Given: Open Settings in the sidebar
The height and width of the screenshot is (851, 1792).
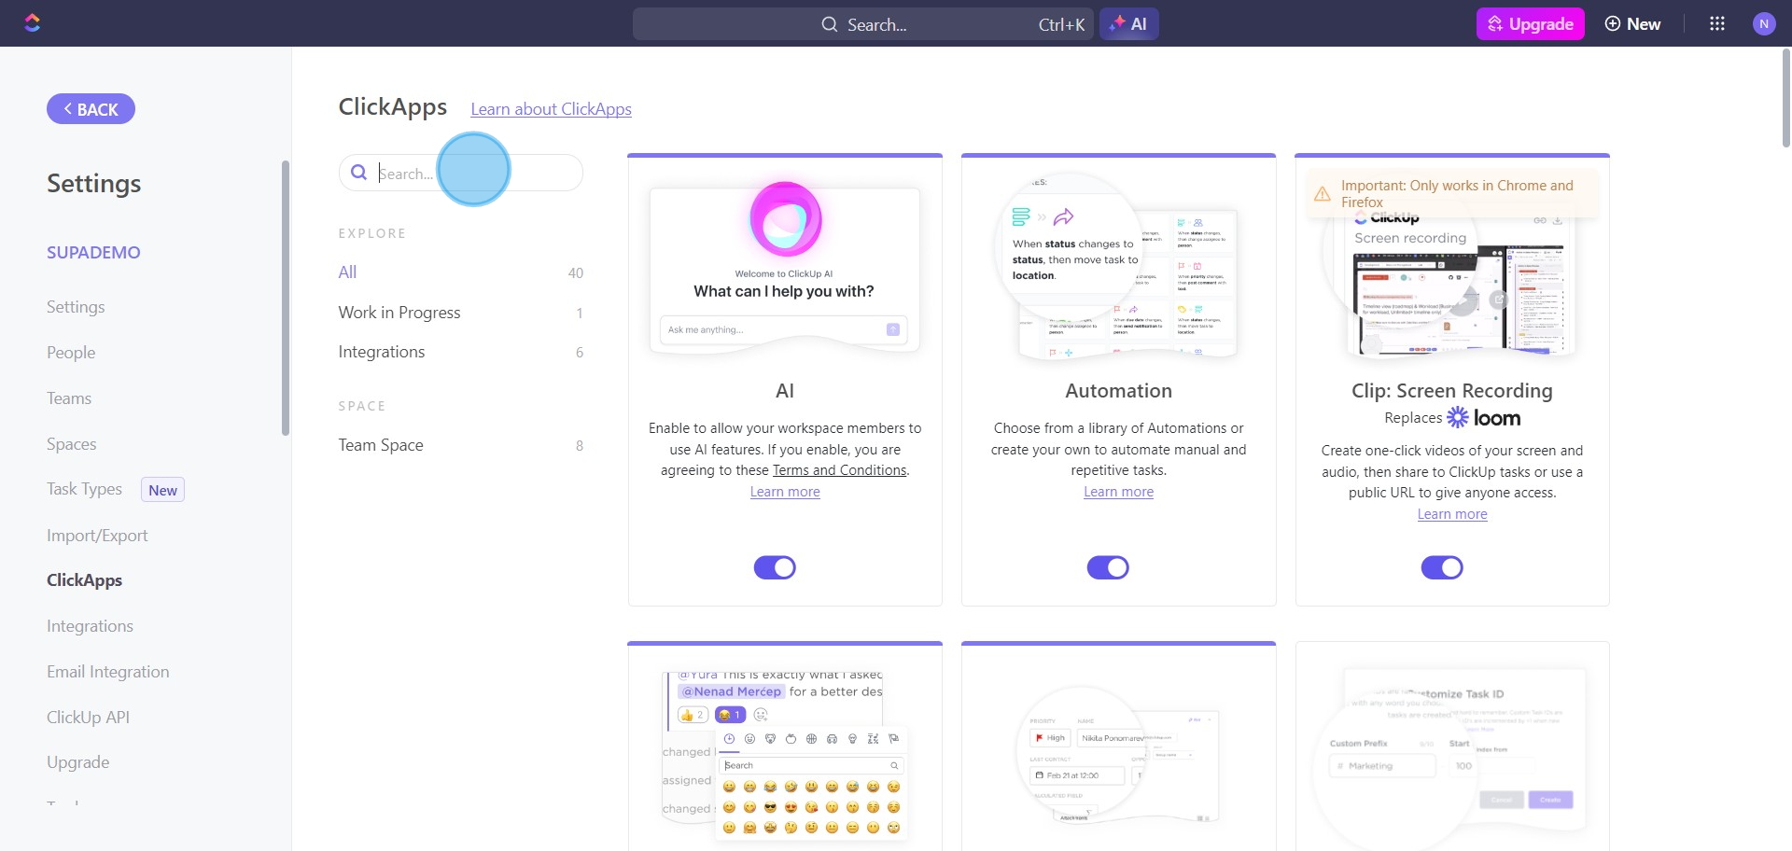Looking at the screenshot, I should coord(76,307).
